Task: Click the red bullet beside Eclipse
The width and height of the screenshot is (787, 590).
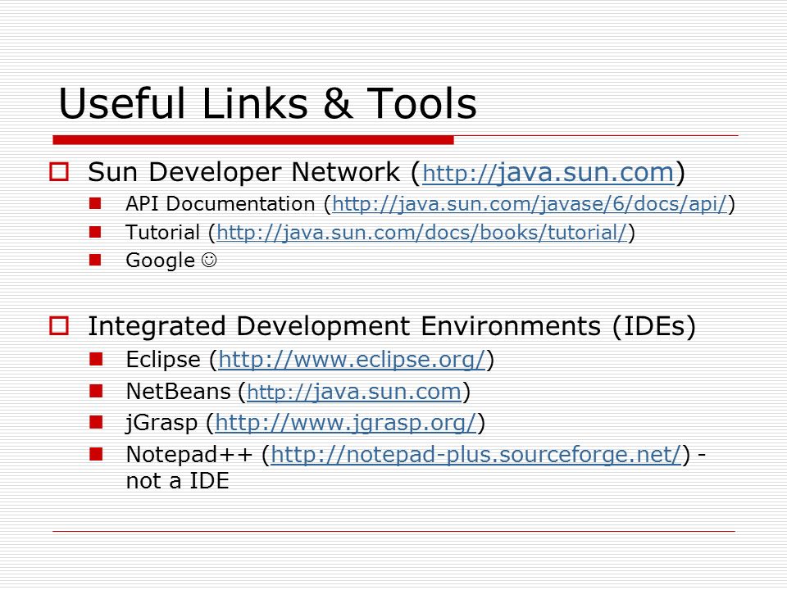Action: 96,359
